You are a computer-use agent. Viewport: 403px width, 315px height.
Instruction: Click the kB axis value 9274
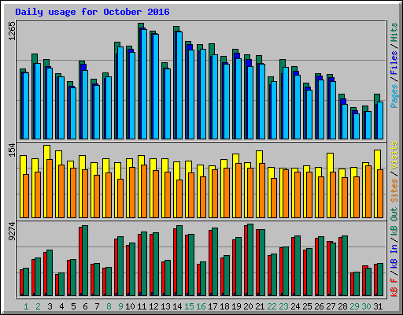(13, 232)
